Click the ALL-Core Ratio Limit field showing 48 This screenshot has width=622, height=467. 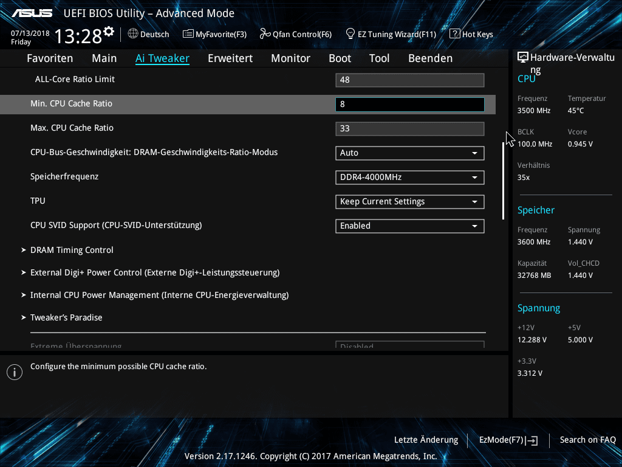point(410,80)
